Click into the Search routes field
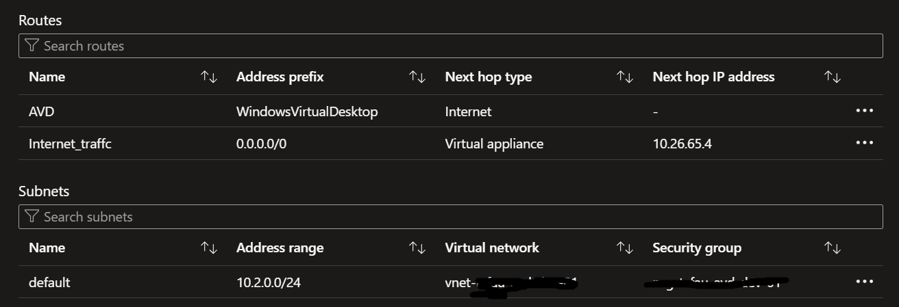Image resolution: width=899 pixels, height=307 pixels. pyautogui.click(x=450, y=46)
